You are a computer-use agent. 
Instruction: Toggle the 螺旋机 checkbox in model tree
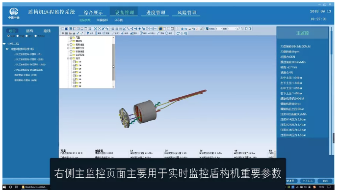71,41
